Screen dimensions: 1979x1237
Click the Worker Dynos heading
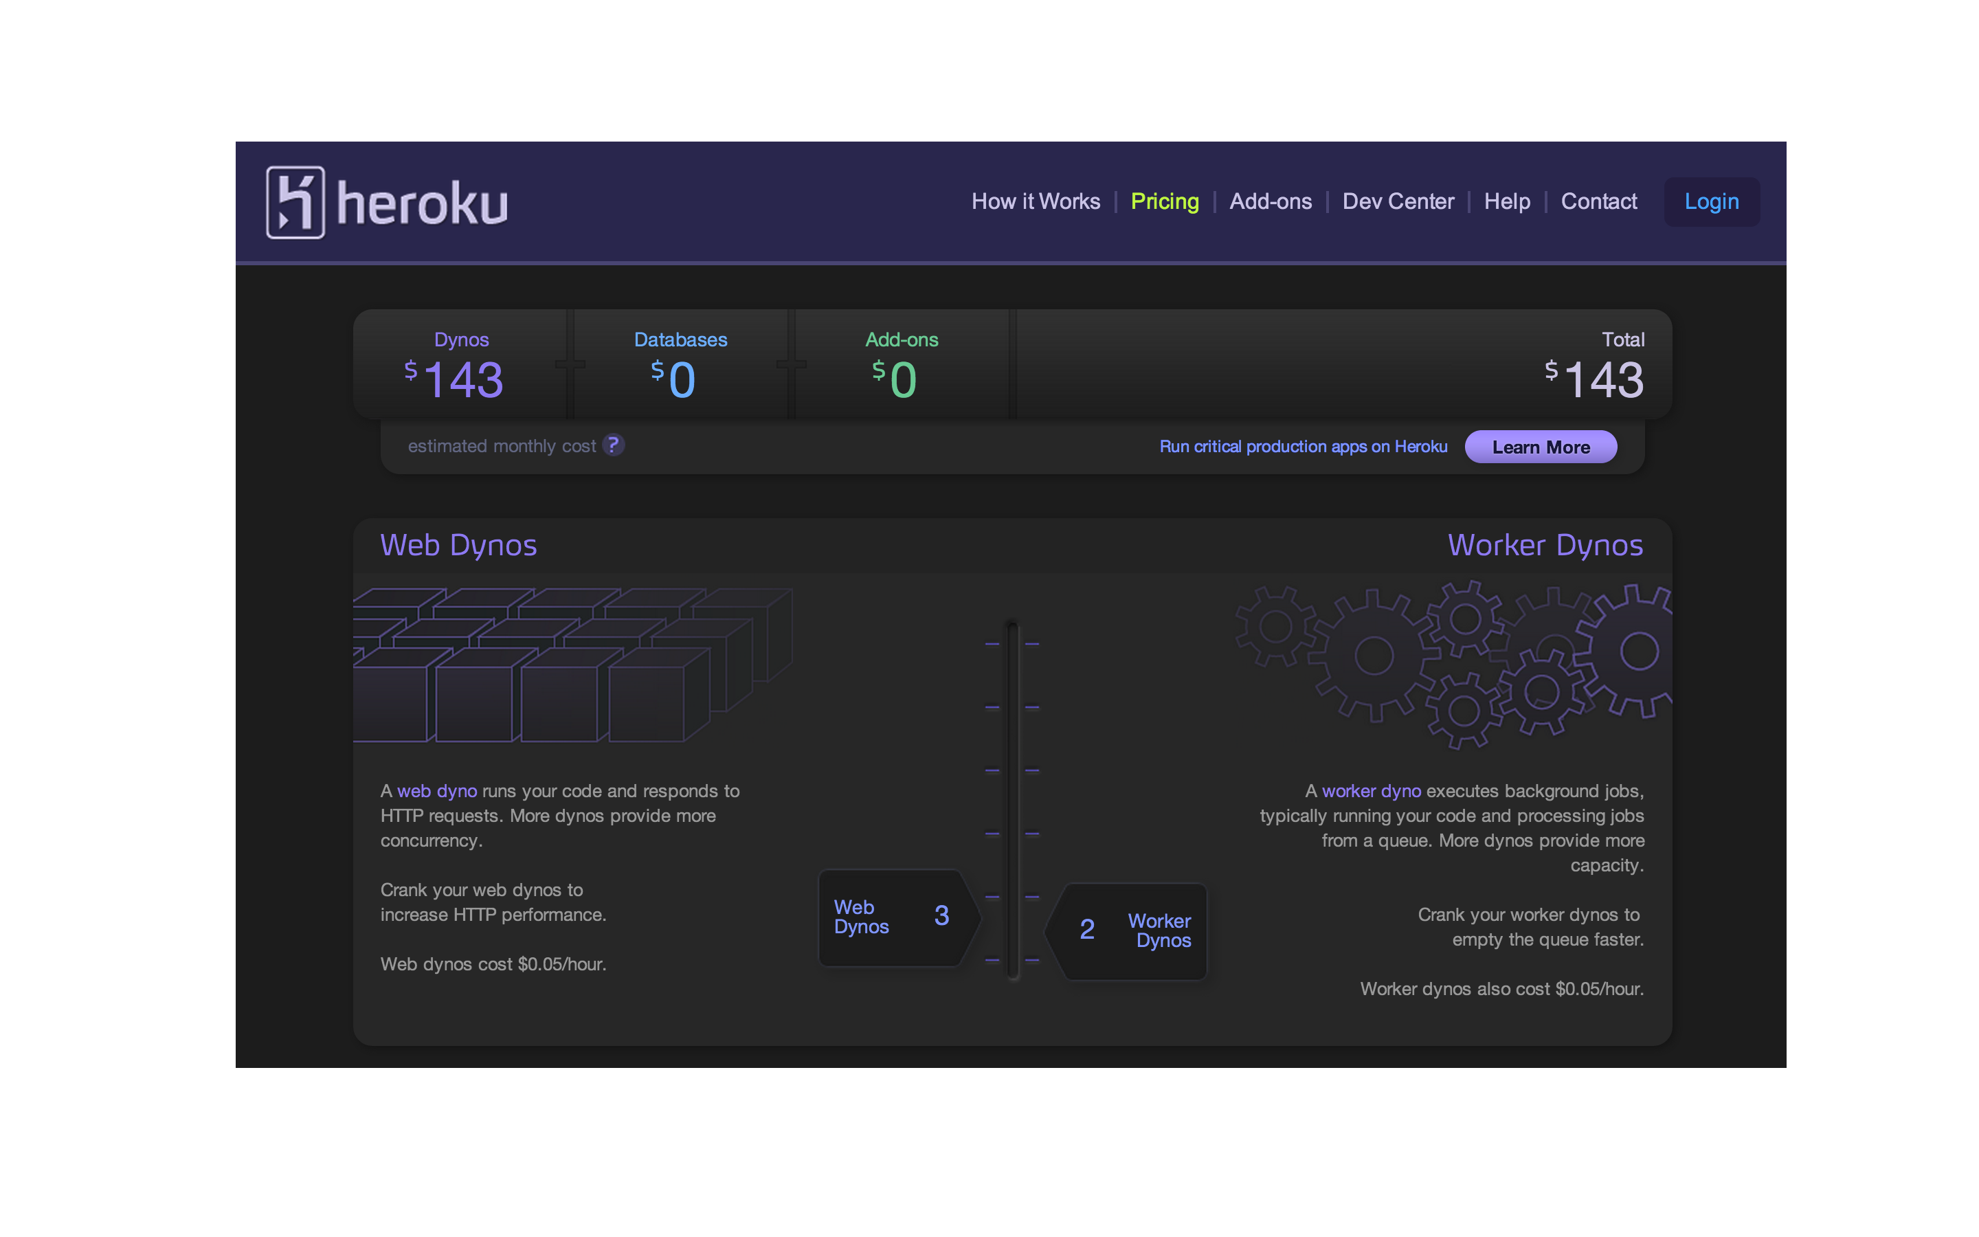(x=1545, y=546)
